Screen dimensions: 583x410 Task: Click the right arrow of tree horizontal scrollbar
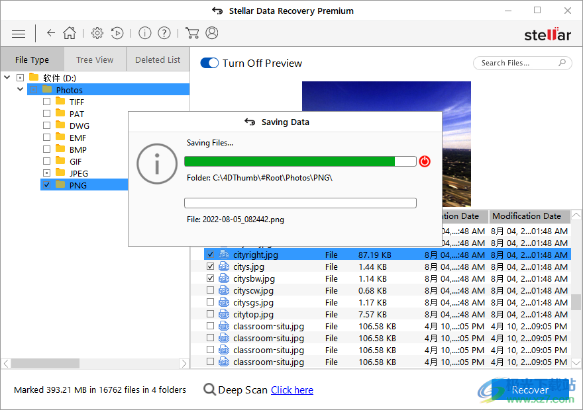click(x=184, y=364)
